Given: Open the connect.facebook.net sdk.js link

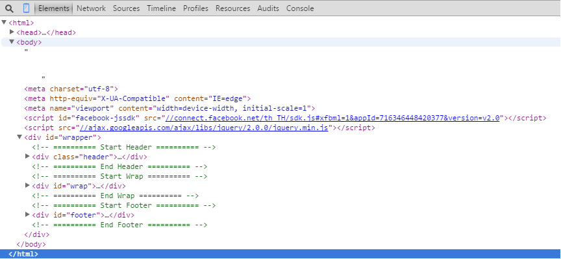Looking at the screenshot, I should [x=332, y=118].
